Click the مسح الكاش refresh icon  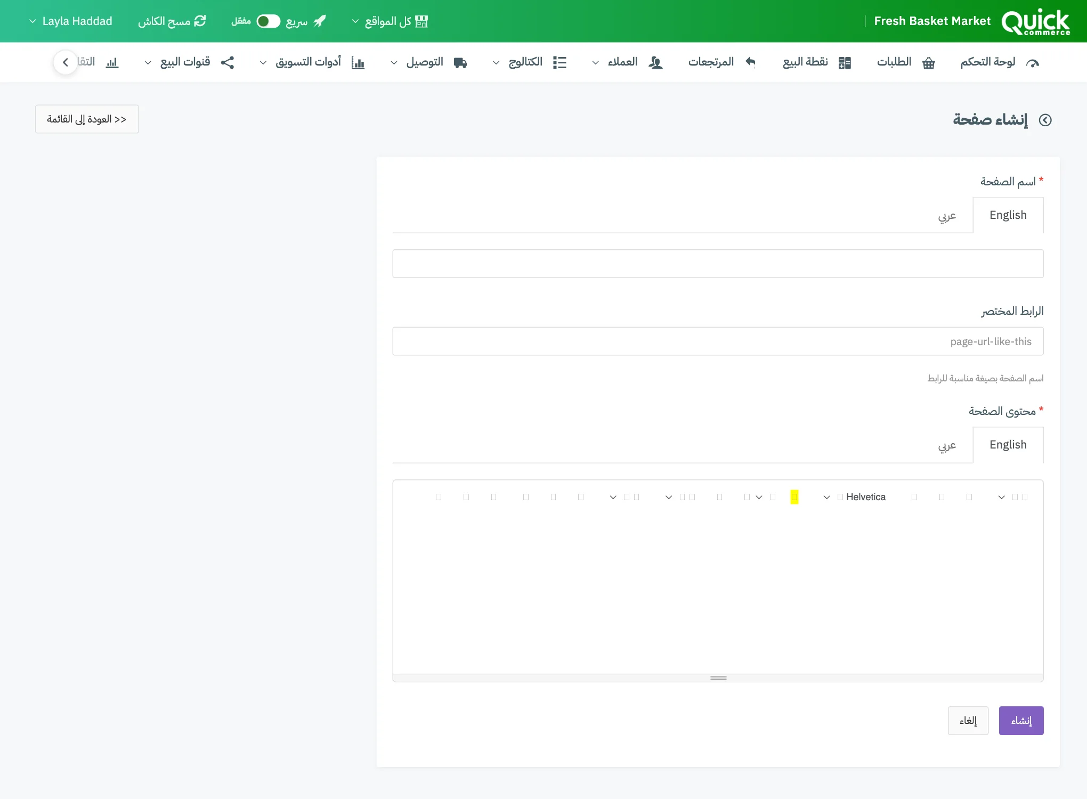click(x=200, y=21)
